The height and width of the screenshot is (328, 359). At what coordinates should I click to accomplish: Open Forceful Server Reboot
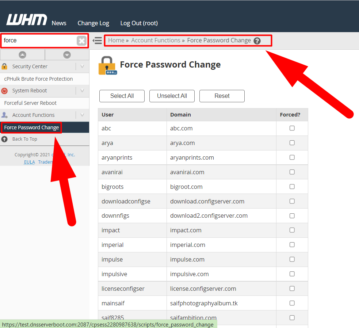[x=30, y=103]
